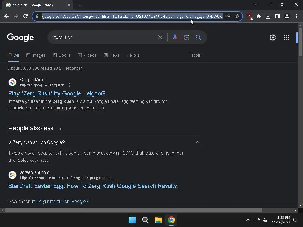Click the browser address bar URL
Viewport: 303px width, 227px height.
click(x=132, y=17)
